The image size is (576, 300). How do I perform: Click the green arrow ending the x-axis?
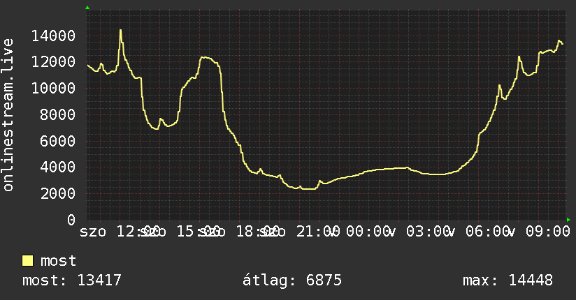[568, 220]
